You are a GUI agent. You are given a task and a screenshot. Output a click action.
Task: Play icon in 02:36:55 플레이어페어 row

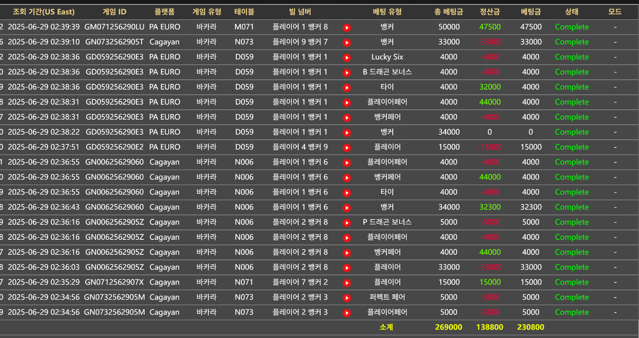(347, 162)
